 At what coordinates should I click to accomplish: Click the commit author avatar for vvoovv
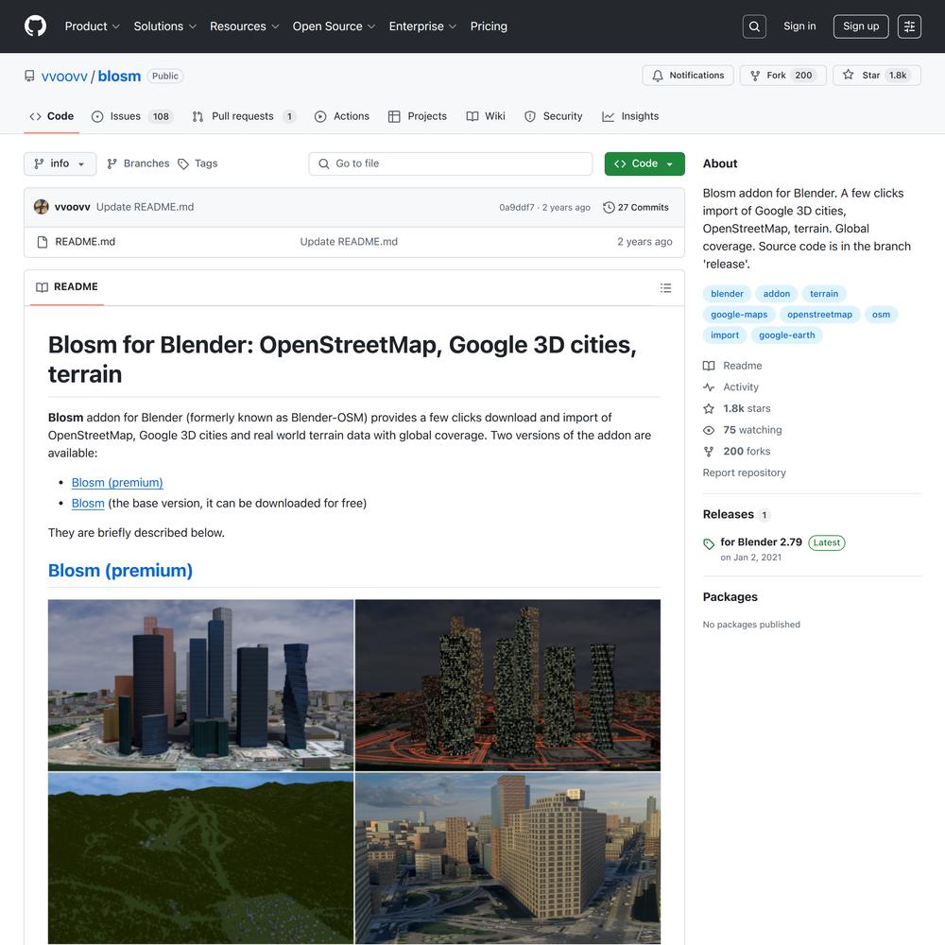(x=41, y=207)
